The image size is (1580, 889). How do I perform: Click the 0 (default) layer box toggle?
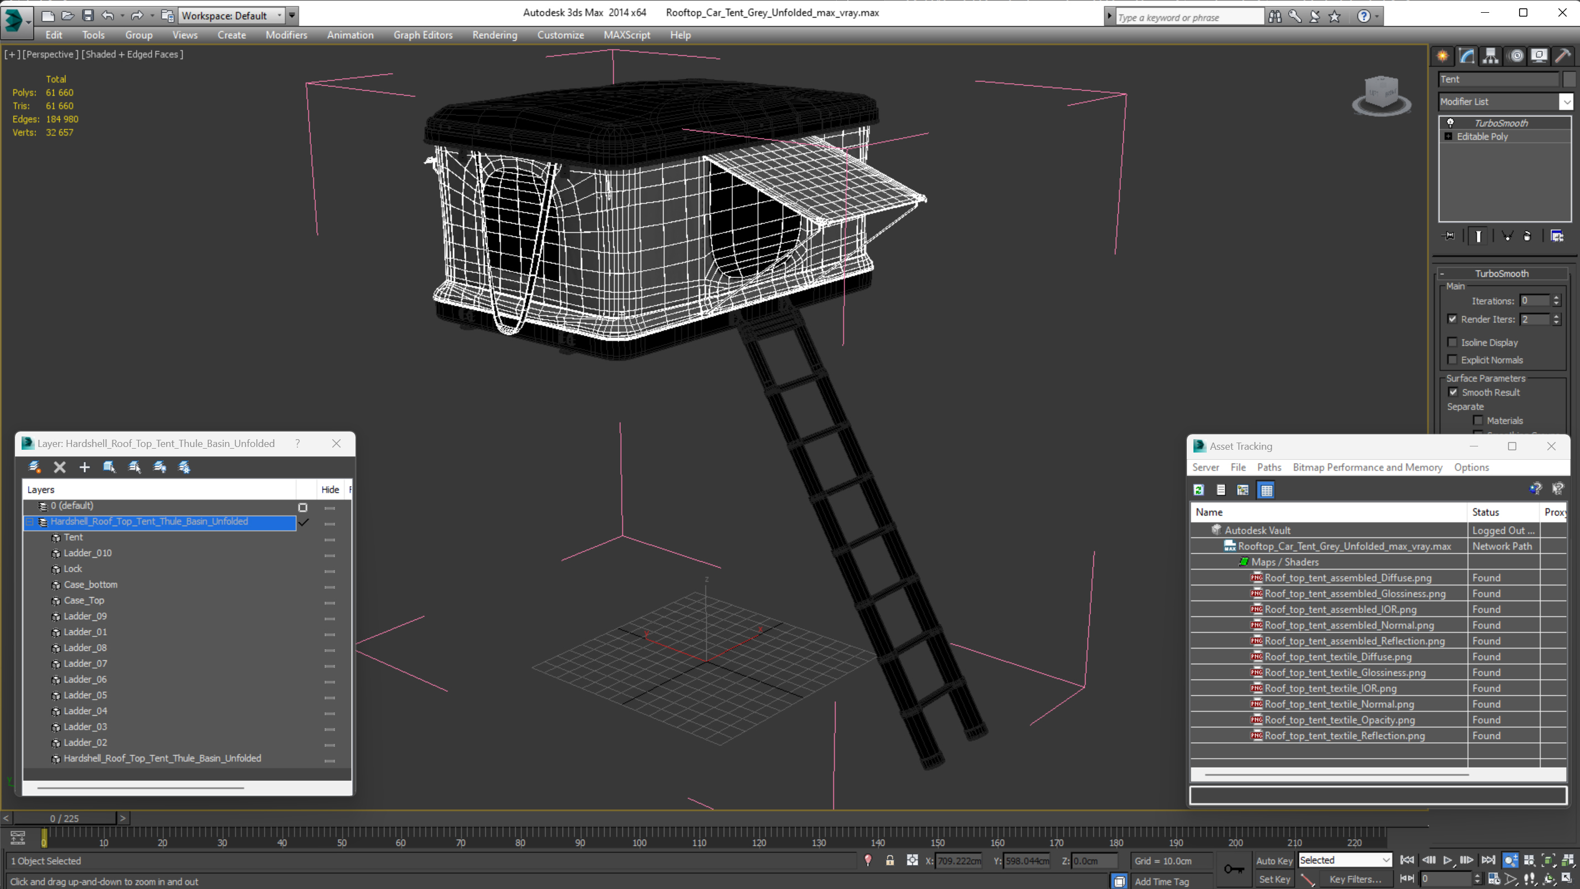[302, 507]
